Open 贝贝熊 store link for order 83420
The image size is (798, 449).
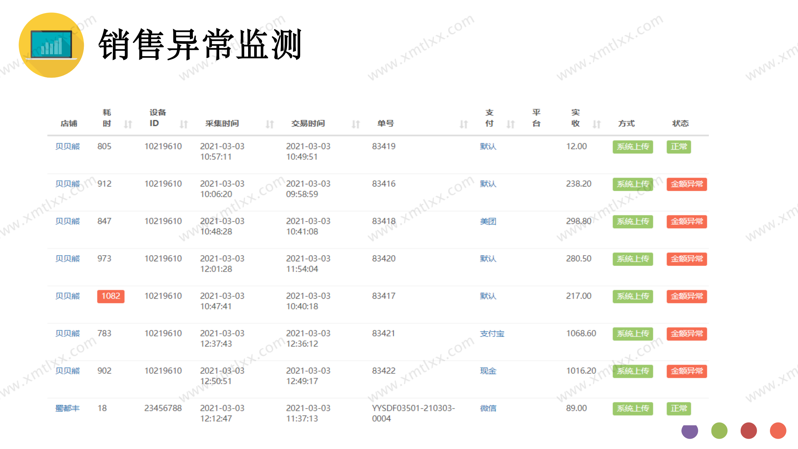click(68, 258)
